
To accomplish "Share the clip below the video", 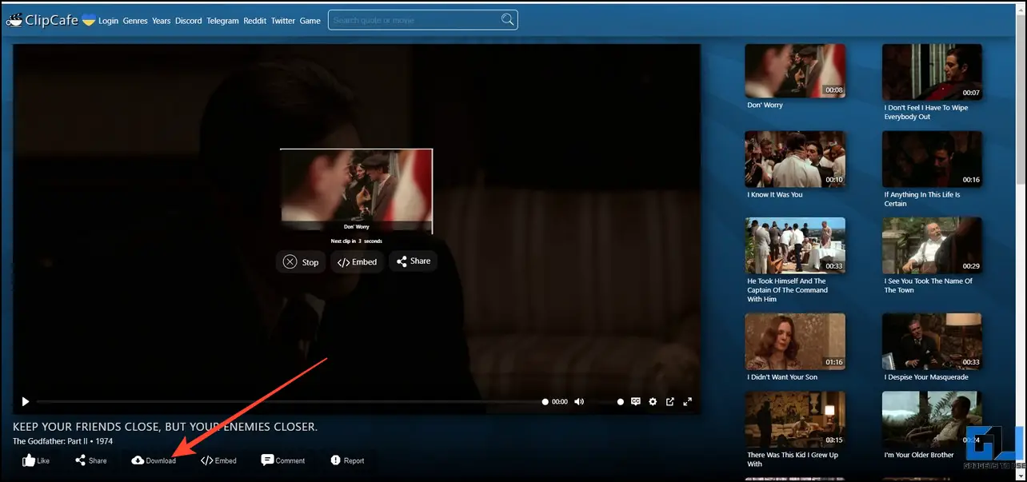I will [x=91, y=460].
